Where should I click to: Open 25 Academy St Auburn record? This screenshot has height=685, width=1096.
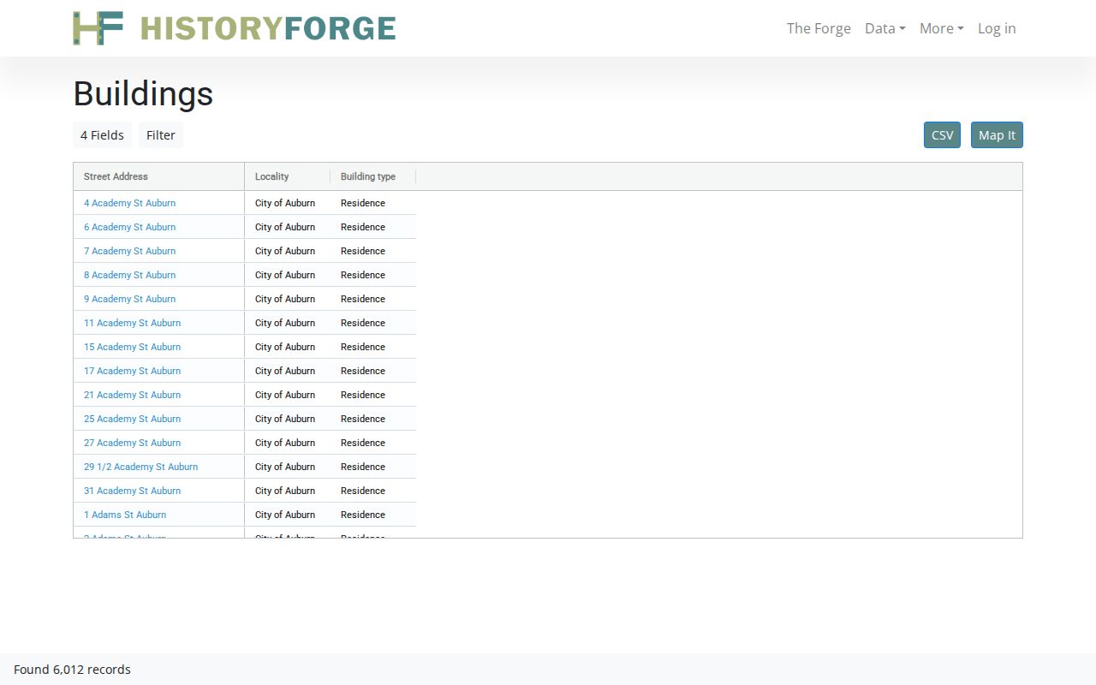132,419
